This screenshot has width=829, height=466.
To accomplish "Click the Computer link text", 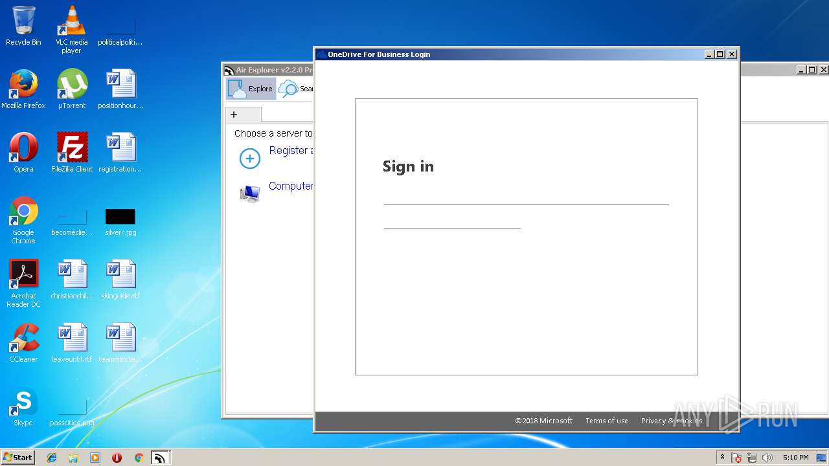I will [291, 186].
